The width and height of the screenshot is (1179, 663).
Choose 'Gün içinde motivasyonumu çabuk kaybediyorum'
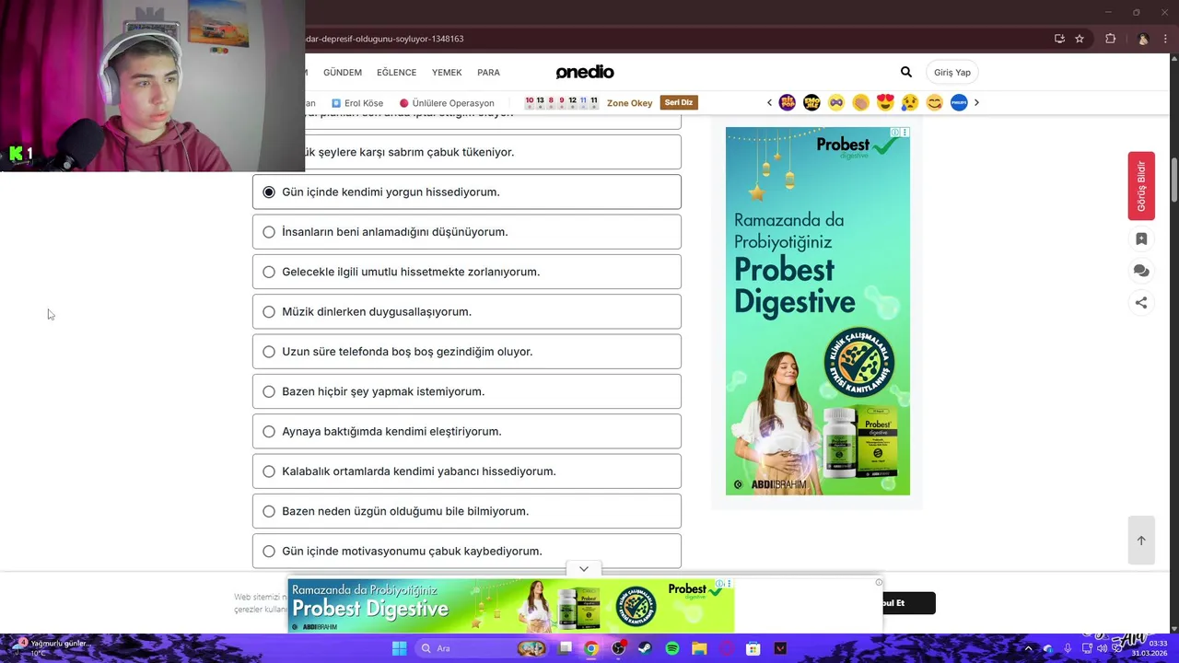[x=467, y=551]
